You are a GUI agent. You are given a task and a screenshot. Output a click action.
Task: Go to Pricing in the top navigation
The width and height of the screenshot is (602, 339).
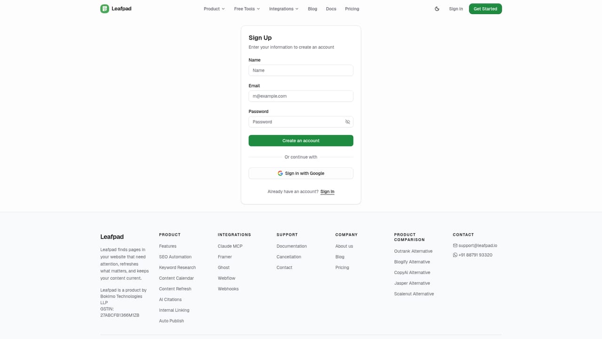[352, 9]
